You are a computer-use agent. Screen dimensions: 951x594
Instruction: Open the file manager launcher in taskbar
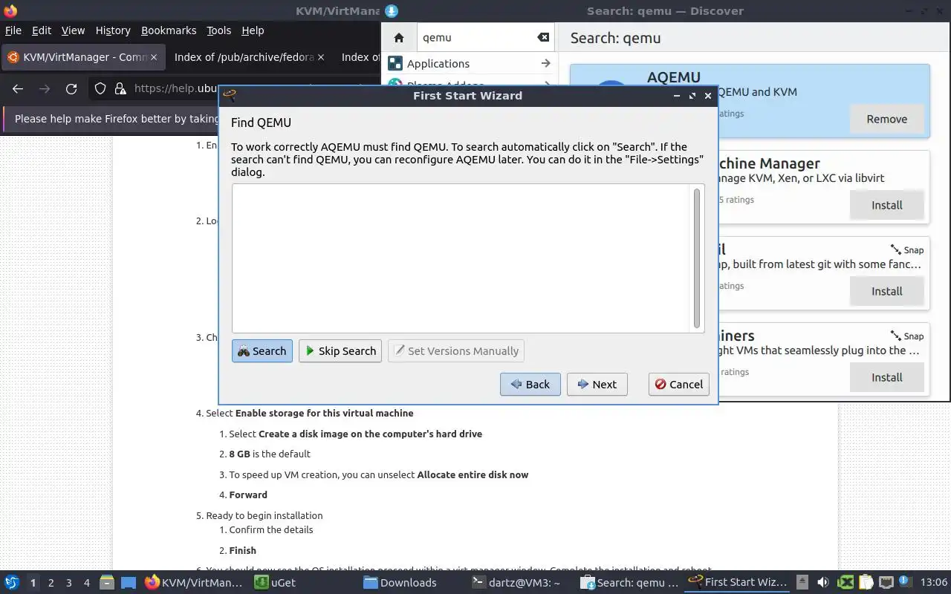pos(106,583)
